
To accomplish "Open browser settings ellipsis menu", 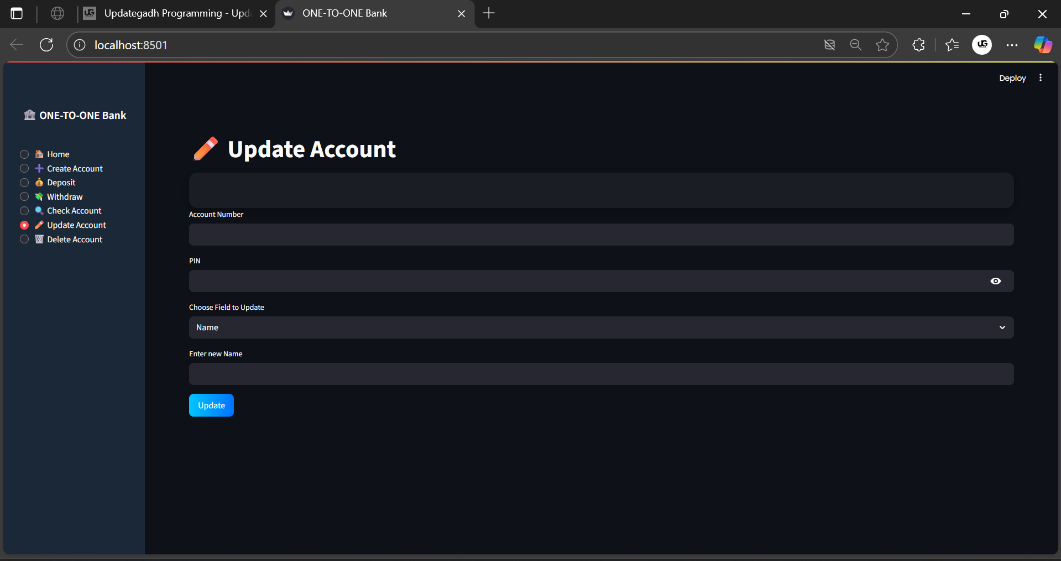I will coord(1012,45).
